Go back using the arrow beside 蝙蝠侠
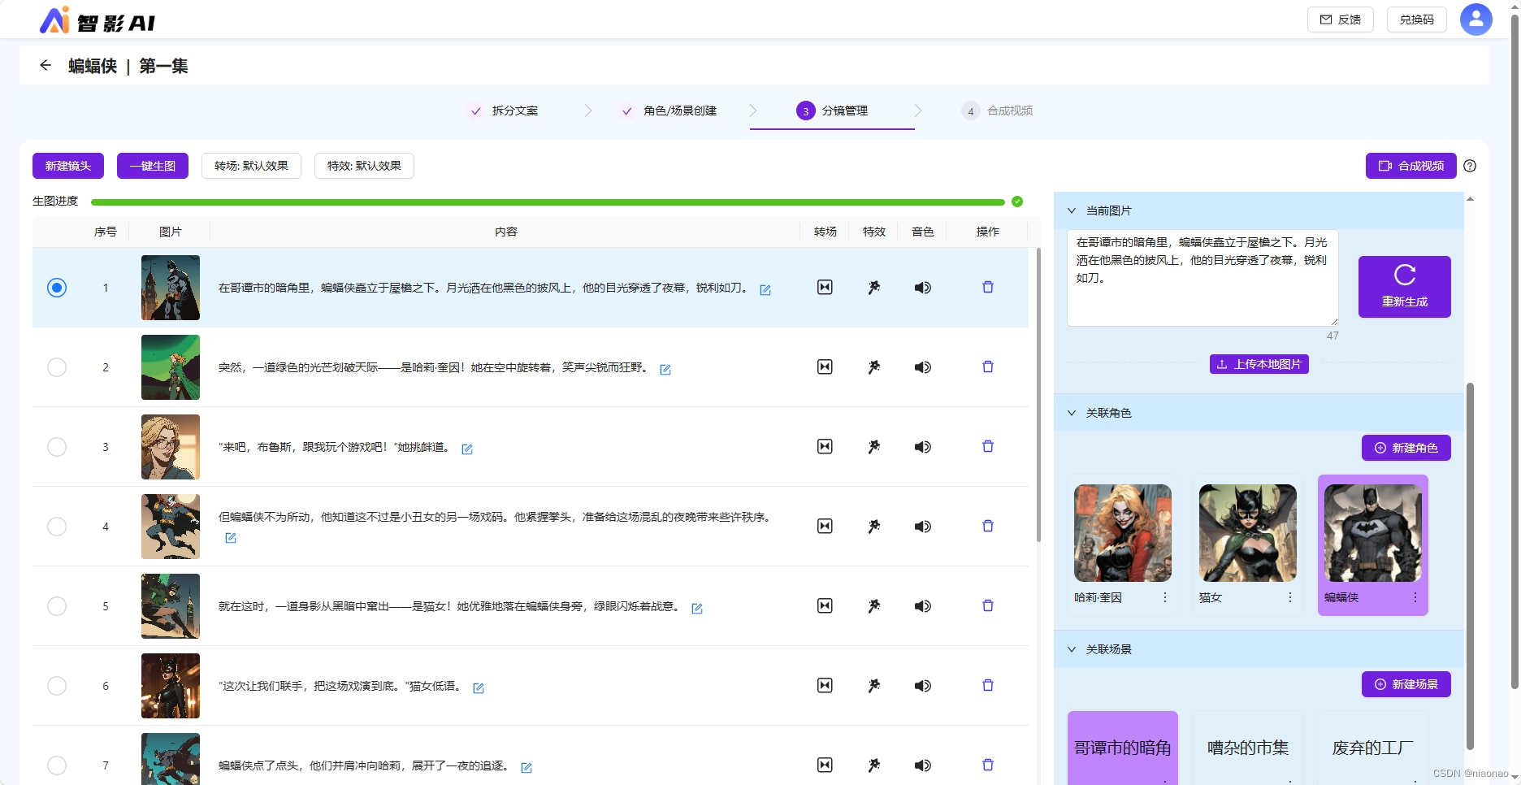The height and width of the screenshot is (785, 1521). point(45,66)
